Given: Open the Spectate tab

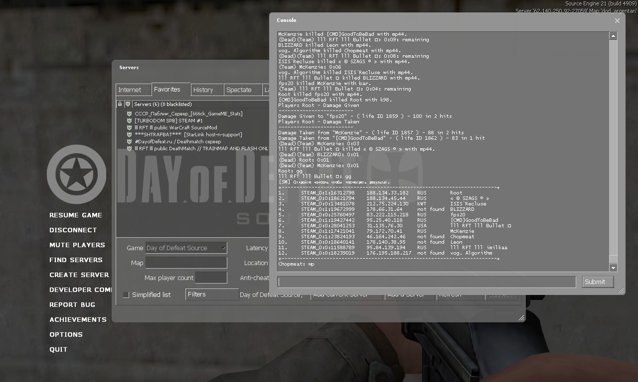Looking at the screenshot, I should point(243,90).
